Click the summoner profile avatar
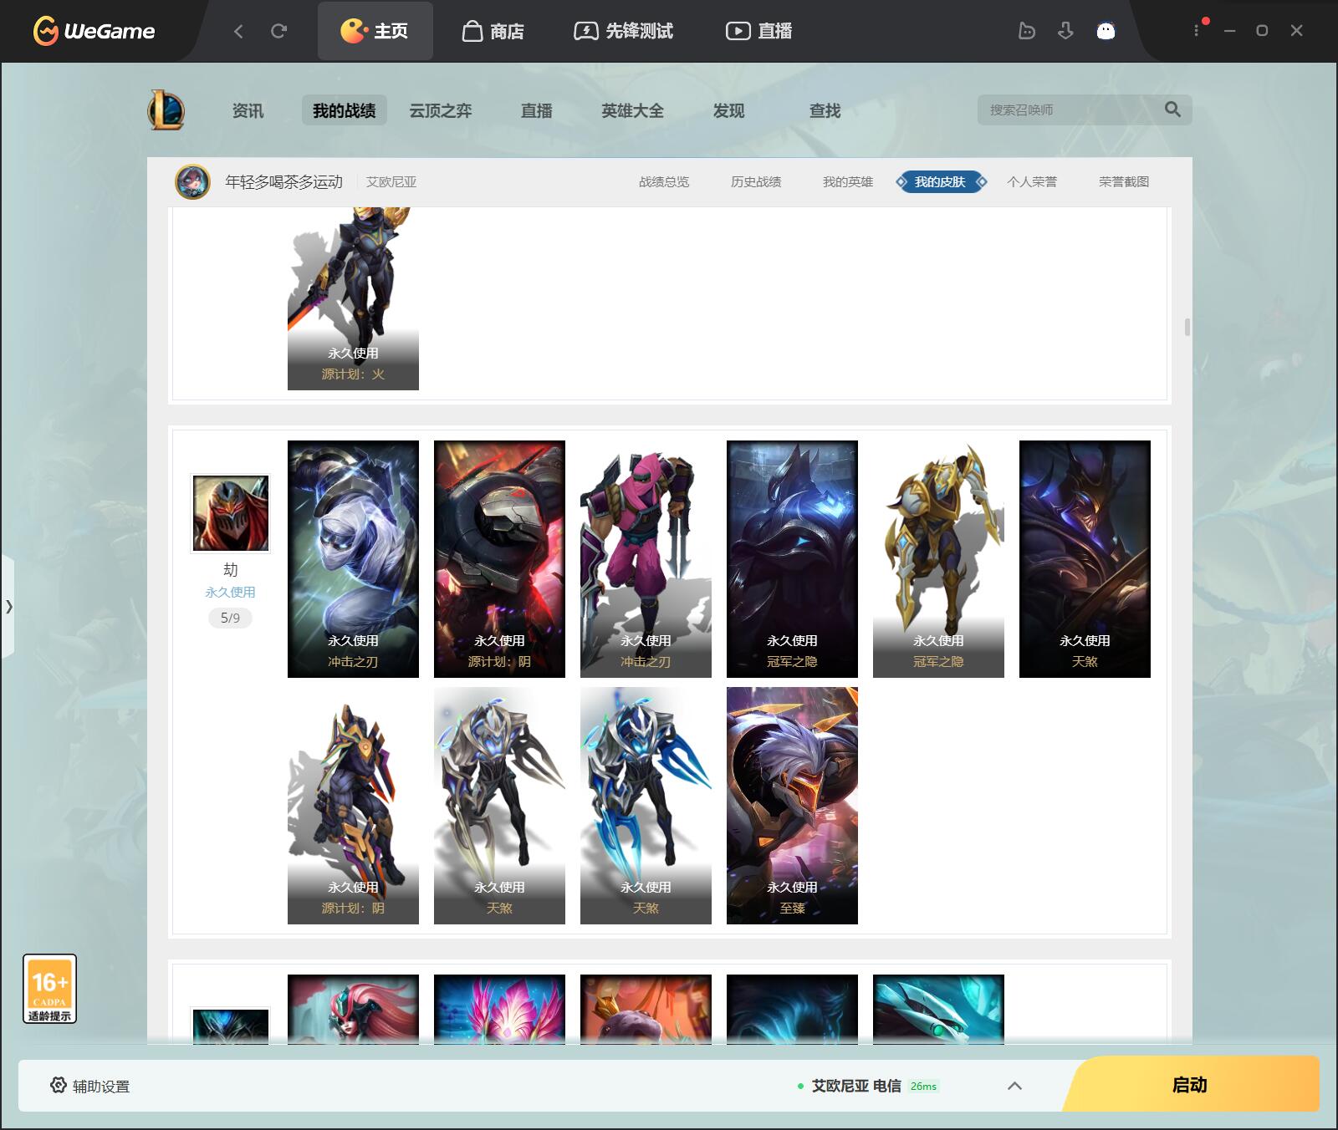 pos(192,181)
